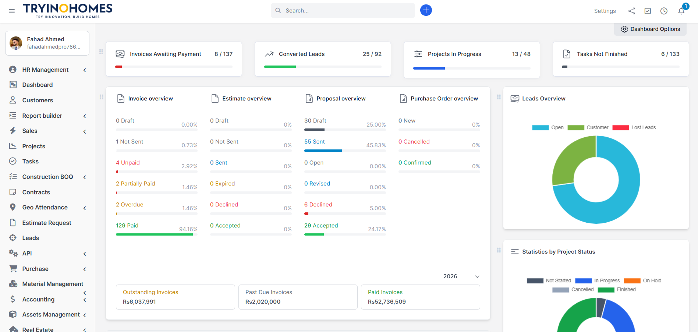The height and width of the screenshot is (332, 698).
Task: Click the 129 Paid invoices link
Action: pos(127,226)
